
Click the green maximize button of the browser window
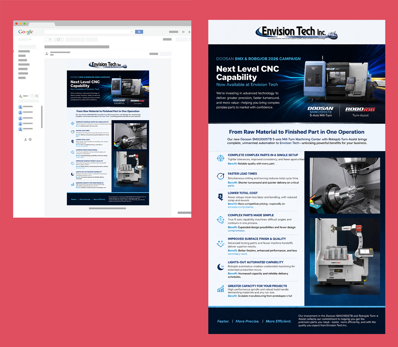pyautogui.click(x=25, y=24)
